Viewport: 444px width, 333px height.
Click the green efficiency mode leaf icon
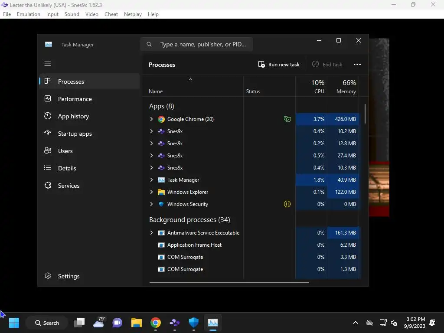287,119
